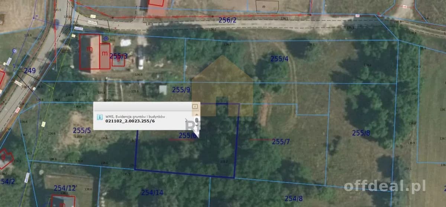Select road parcel label 256/2
The width and height of the screenshot is (446, 207).
click(x=227, y=20)
